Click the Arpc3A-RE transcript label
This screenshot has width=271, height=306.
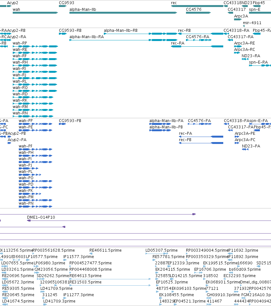[x=244, y=43]
